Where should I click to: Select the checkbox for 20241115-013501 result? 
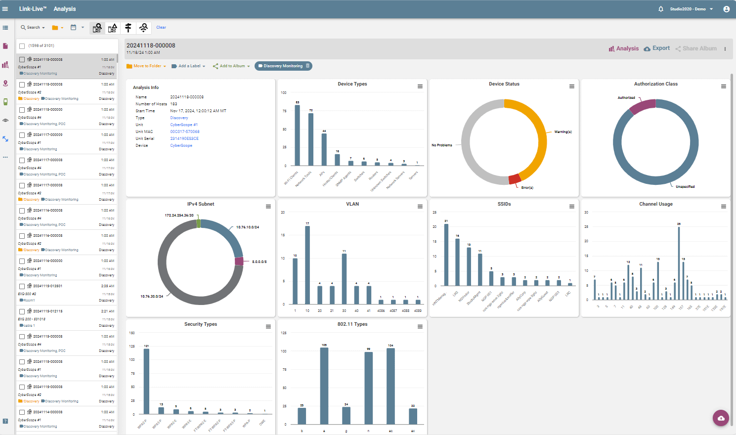22,286
